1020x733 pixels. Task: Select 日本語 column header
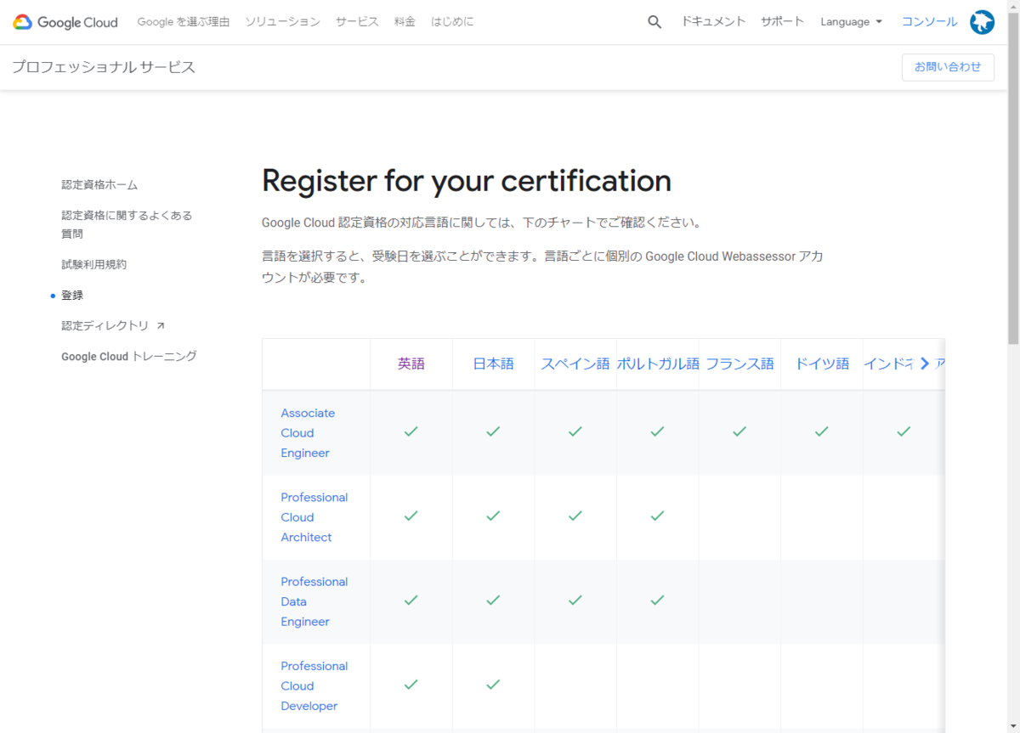(x=494, y=364)
